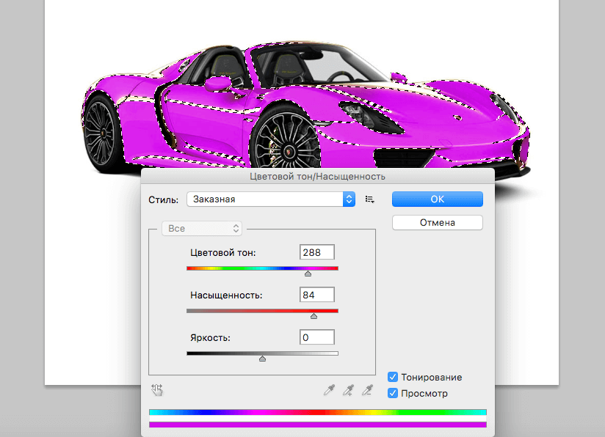Focus the Яркость value field
605x437 pixels.
pos(317,337)
